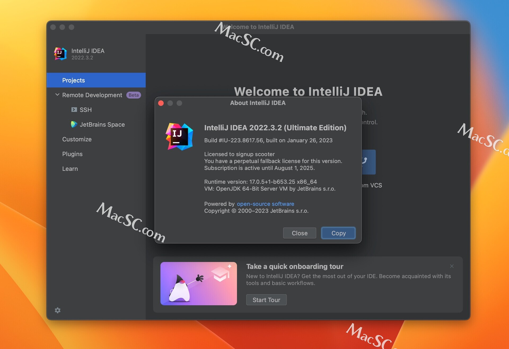Open the open-source software link
Image resolution: width=509 pixels, height=349 pixels.
(x=265, y=204)
